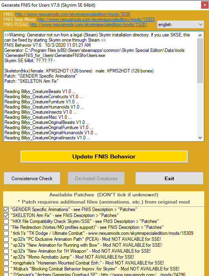
Task: Click Reading Billyy_CreatureOriginalBeasts V1.0 line
Action: tap(47, 122)
